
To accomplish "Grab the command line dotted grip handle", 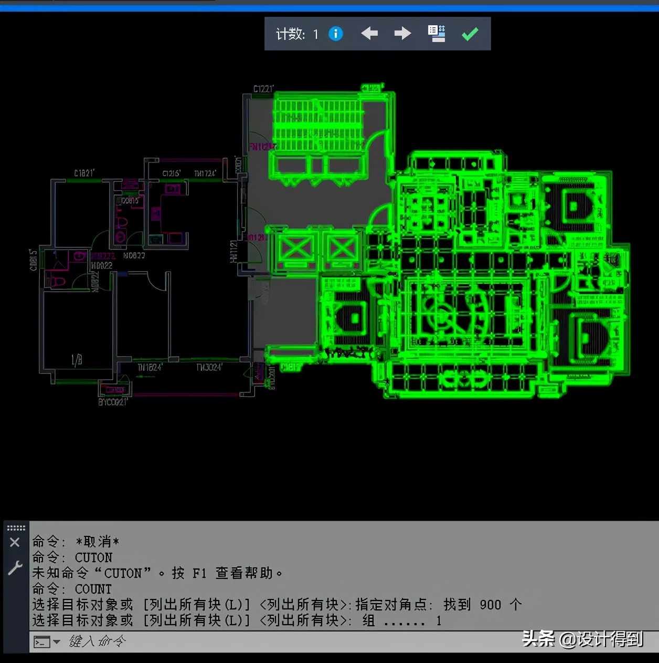I will [16, 527].
